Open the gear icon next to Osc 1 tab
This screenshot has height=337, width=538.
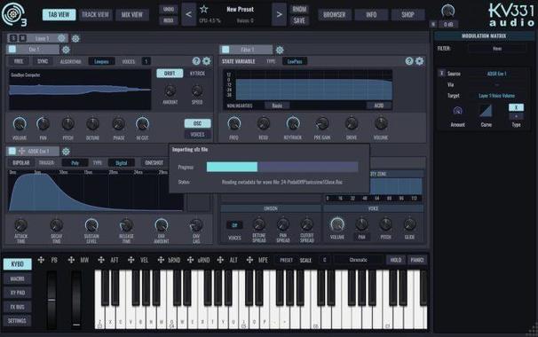click(x=66, y=50)
